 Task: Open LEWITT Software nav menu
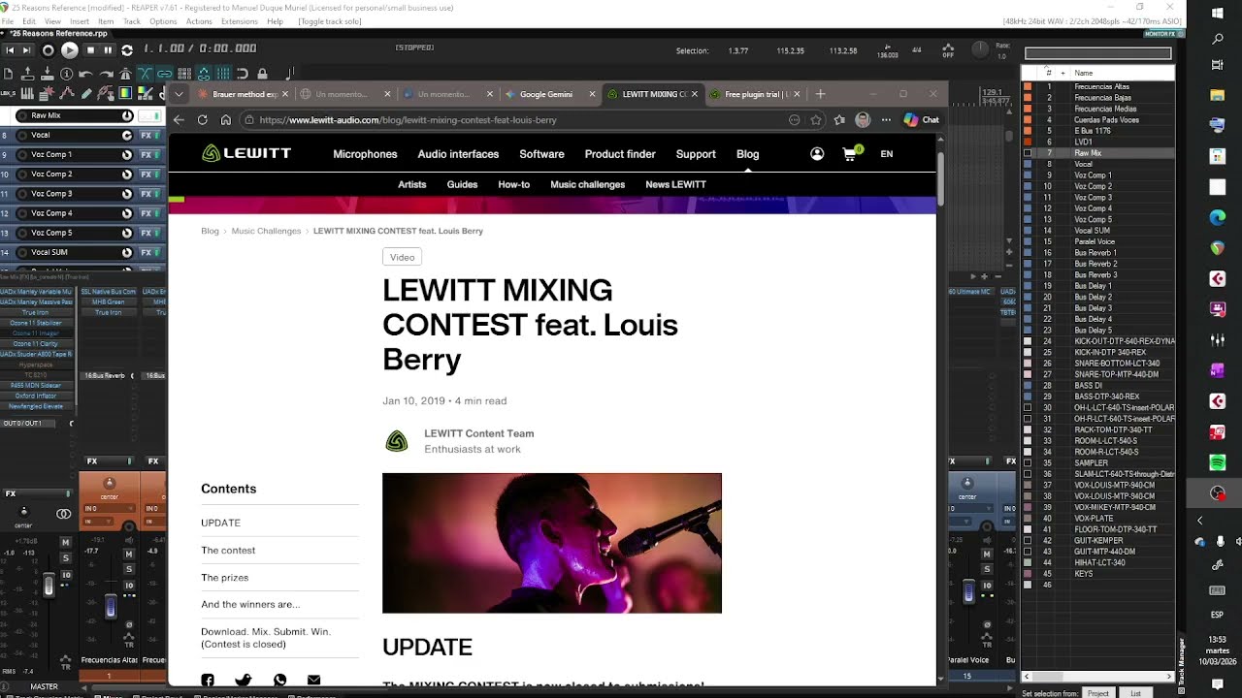pyautogui.click(x=541, y=154)
